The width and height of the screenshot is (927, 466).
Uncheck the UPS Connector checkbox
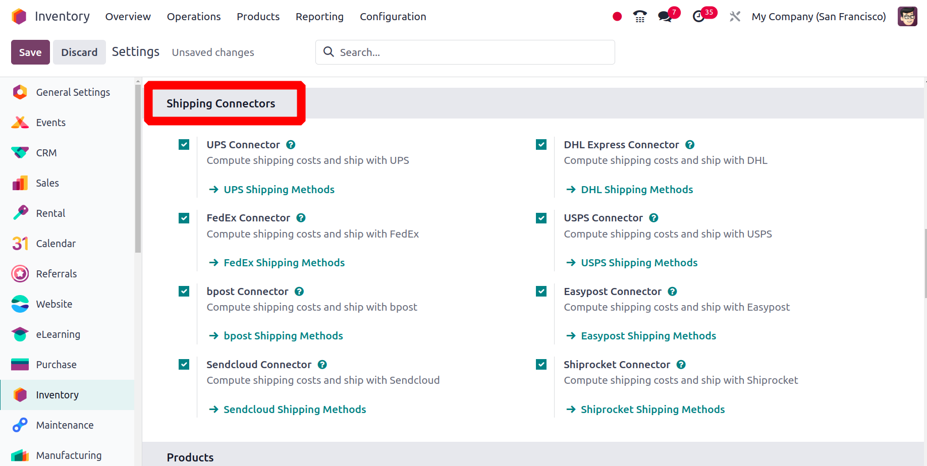[184, 145]
